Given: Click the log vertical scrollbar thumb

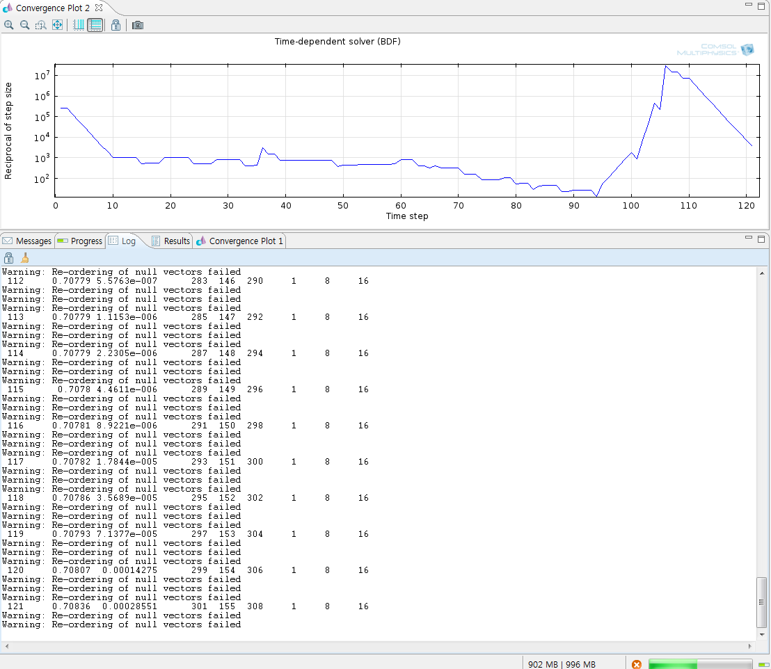Looking at the screenshot, I should 762,602.
